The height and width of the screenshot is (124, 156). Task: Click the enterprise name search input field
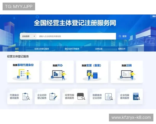(x=76, y=36)
